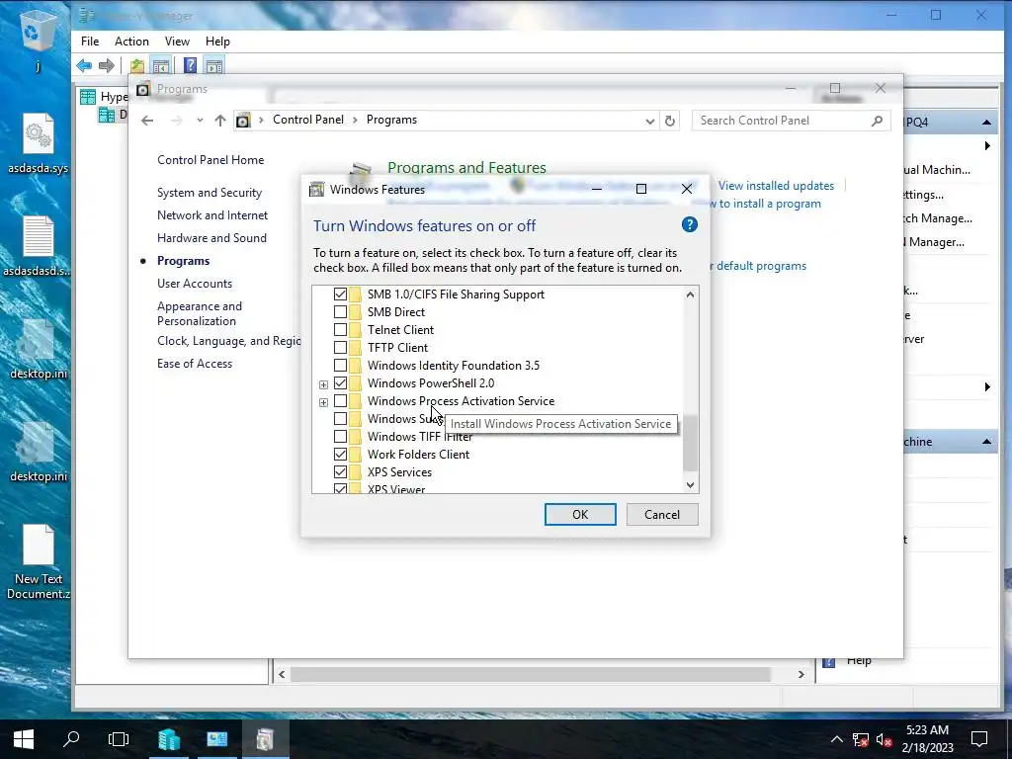This screenshot has height=759, width=1012.
Task: Open User Accounts category
Action: coord(195,284)
